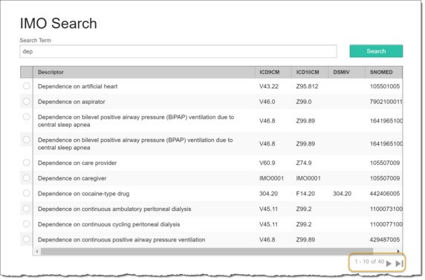The width and height of the screenshot is (425, 280).
Task: Click the horizontal scrollbar thumb
Action: tap(207, 251)
